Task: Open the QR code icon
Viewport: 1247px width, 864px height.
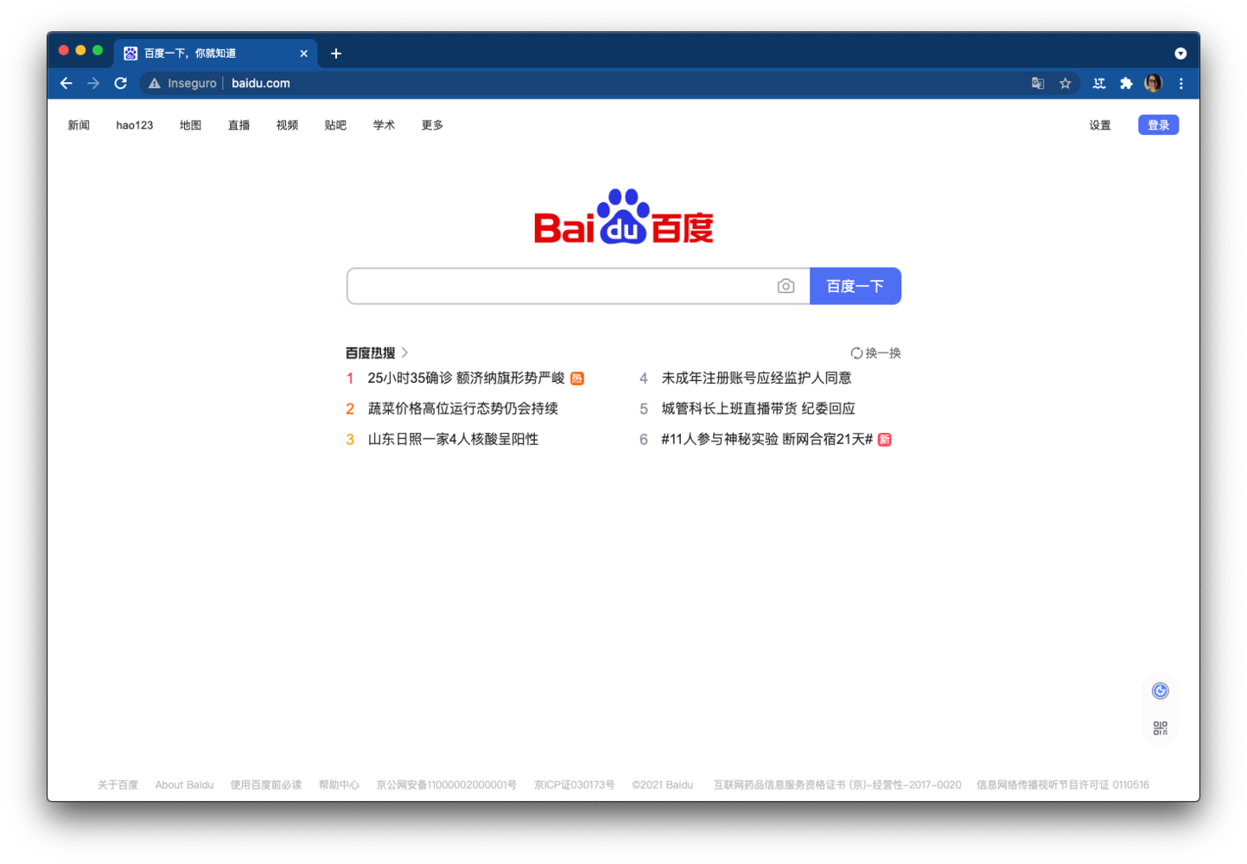Action: pyautogui.click(x=1161, y=728)
